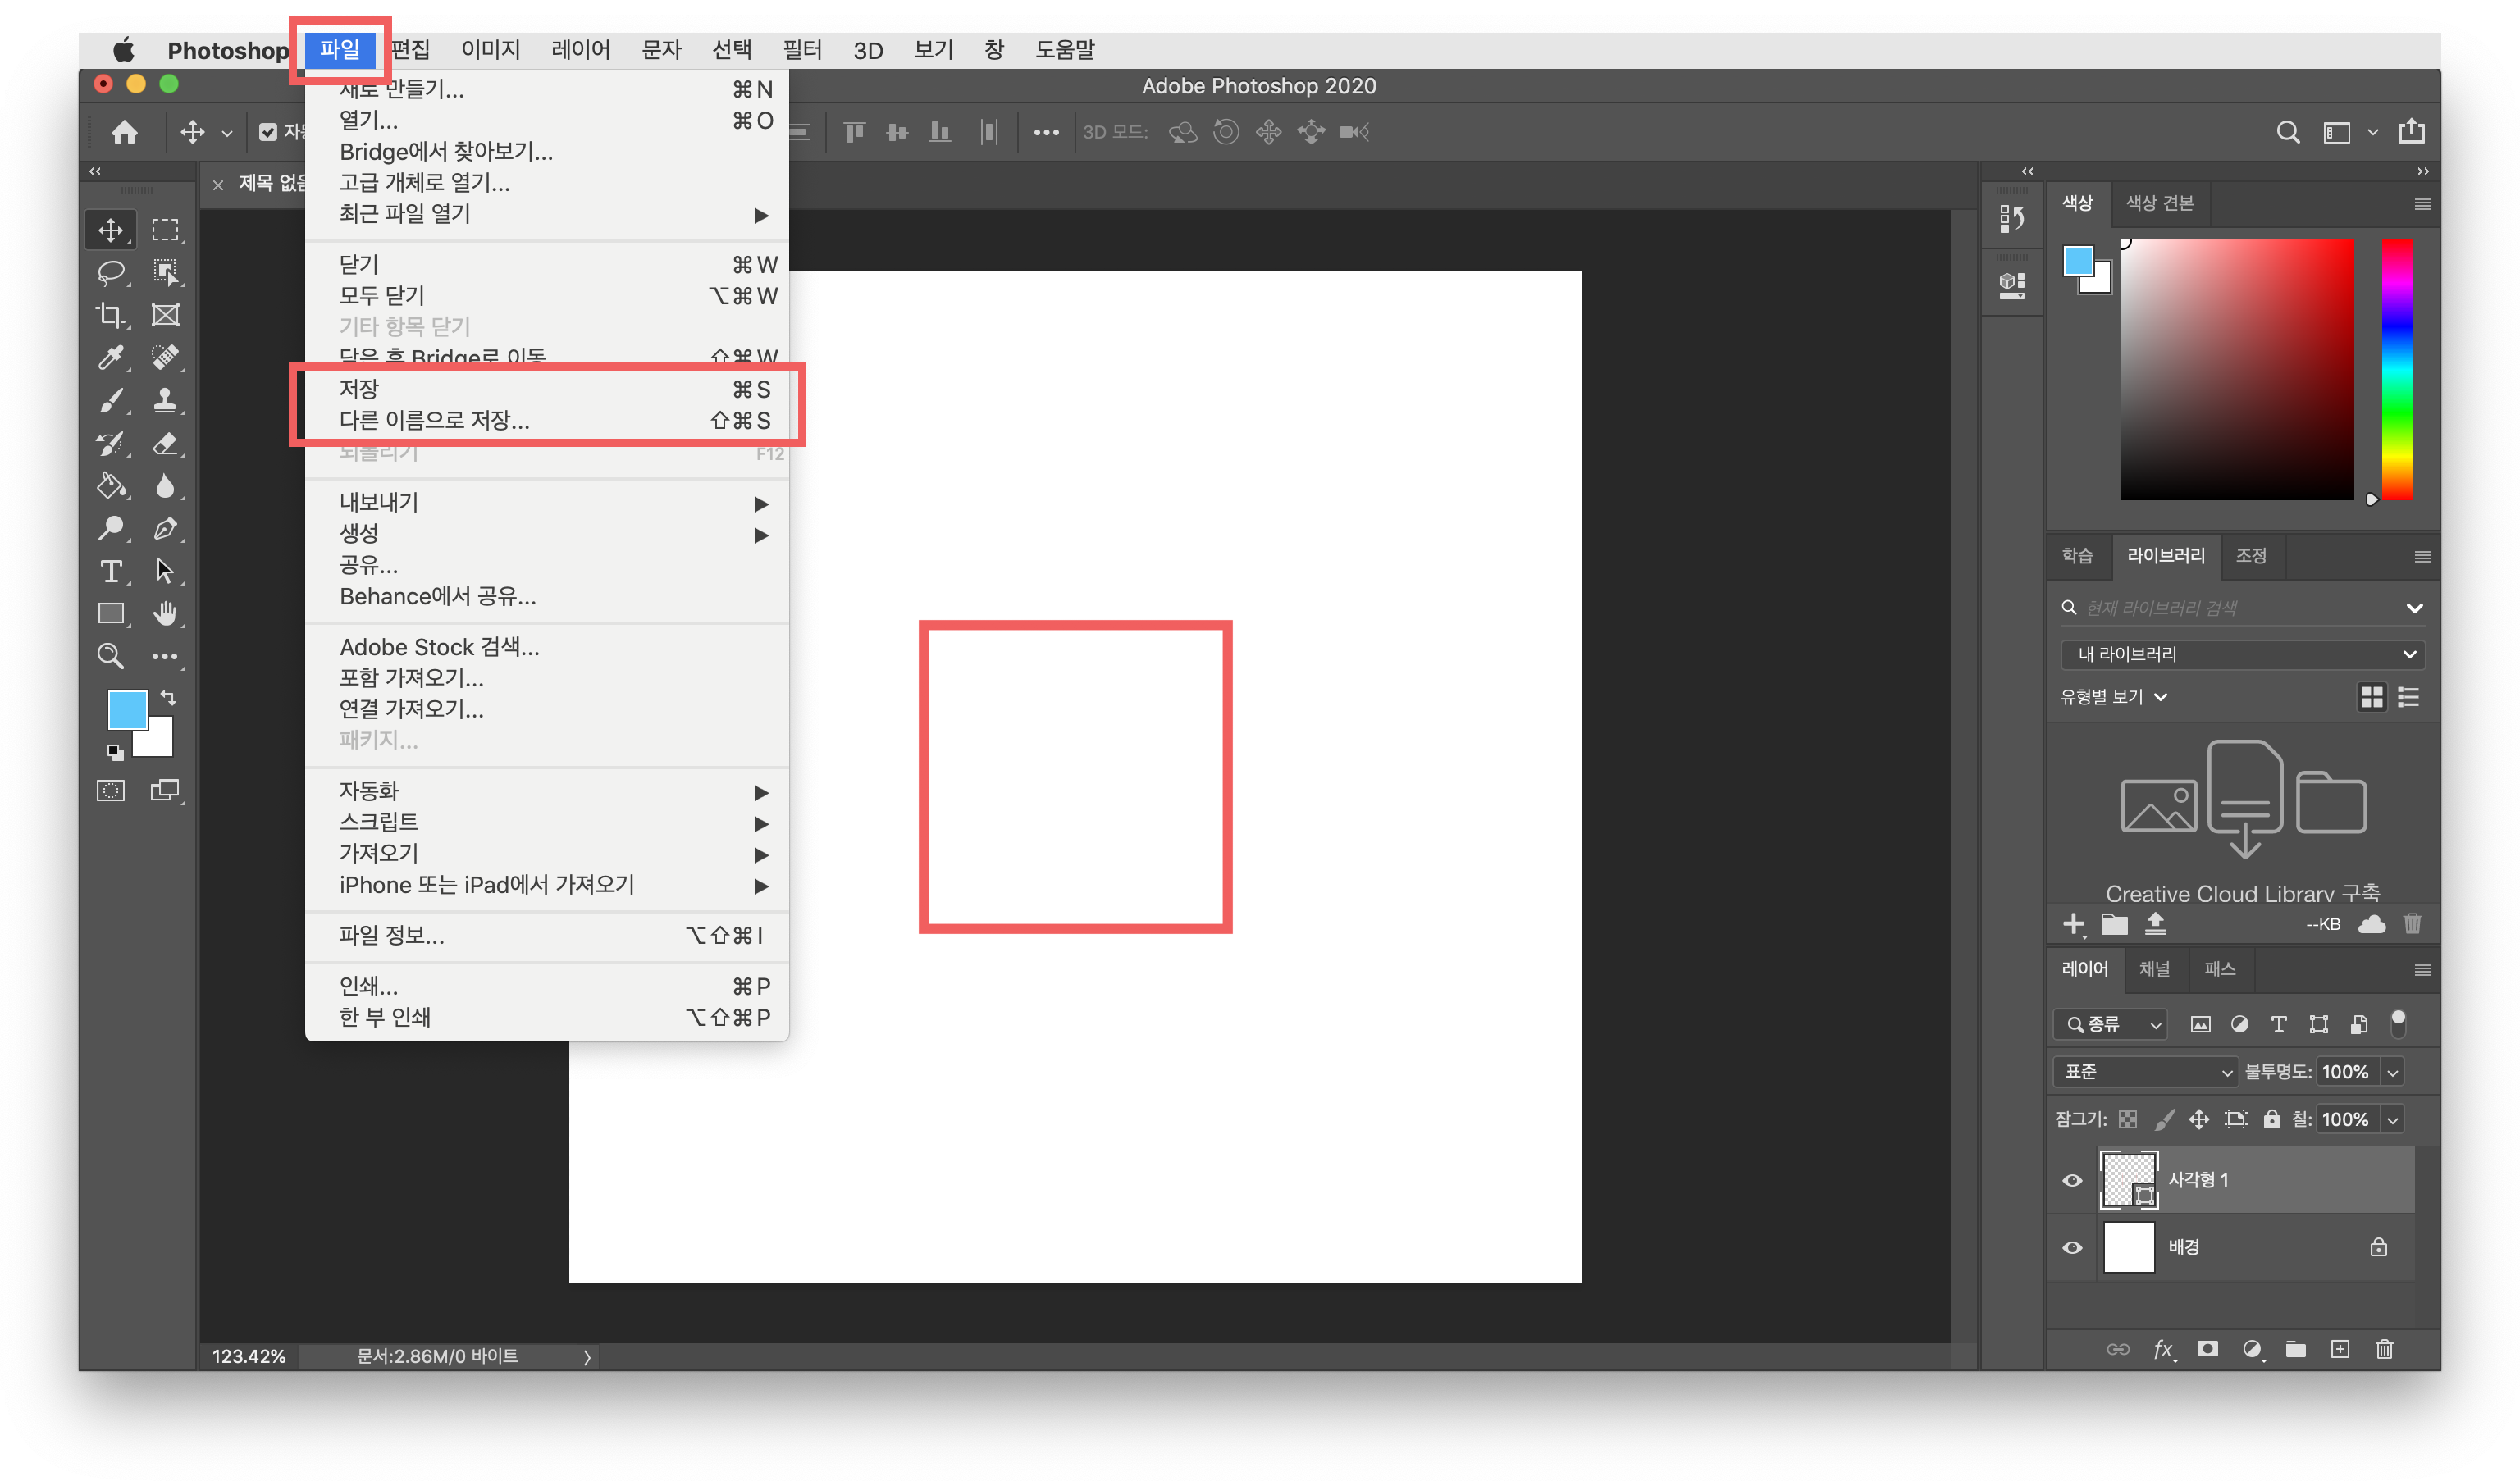
Task: Toggle visibility of 배경 layer
Action: [x=2072, y=1248]
